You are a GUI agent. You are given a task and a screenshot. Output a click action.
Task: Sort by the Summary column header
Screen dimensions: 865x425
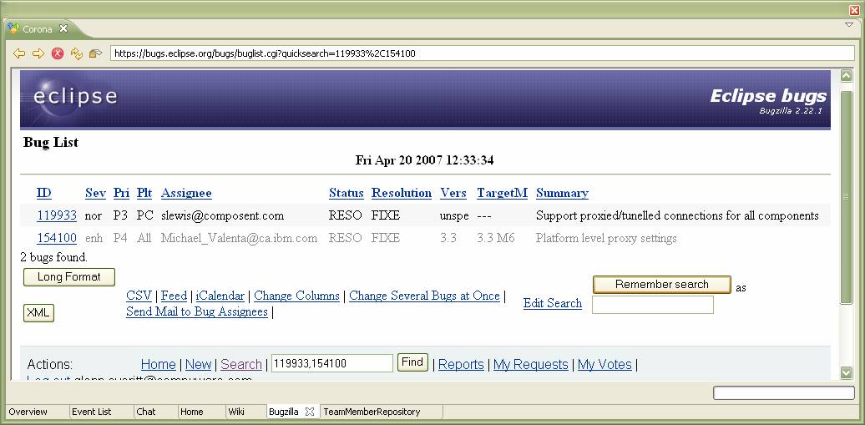point(562,193)
